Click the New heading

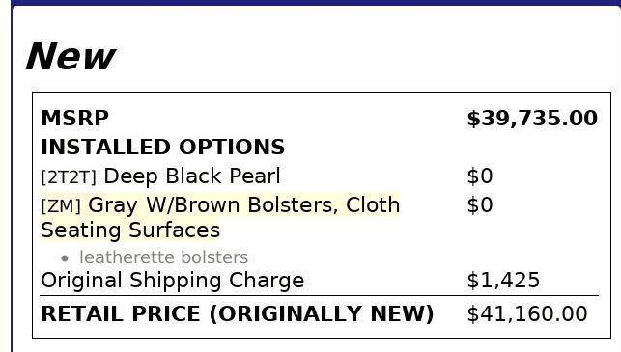tap(71, 57)
